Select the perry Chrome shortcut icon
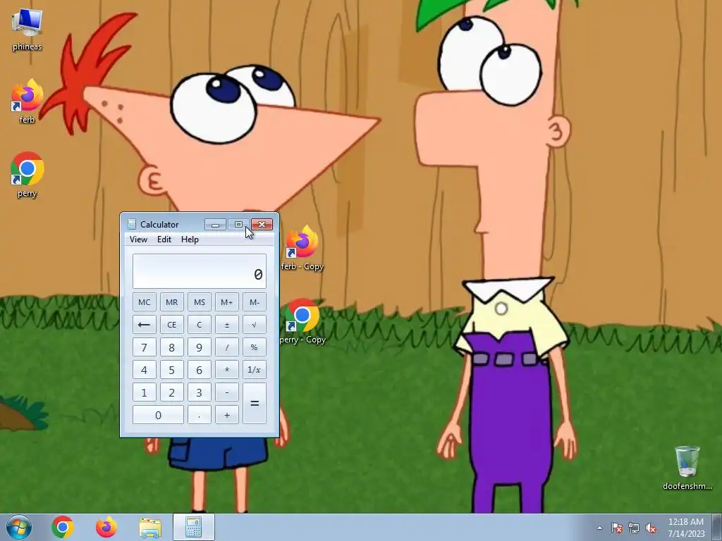This screenshot has width=722, height=541. [x=27, y=175]
